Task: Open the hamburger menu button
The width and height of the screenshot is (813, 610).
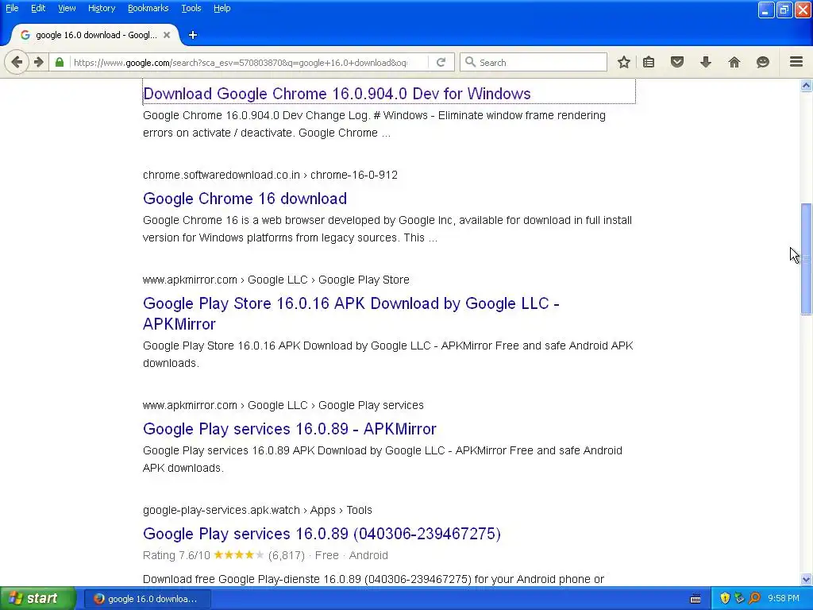Action: point(796,62)
